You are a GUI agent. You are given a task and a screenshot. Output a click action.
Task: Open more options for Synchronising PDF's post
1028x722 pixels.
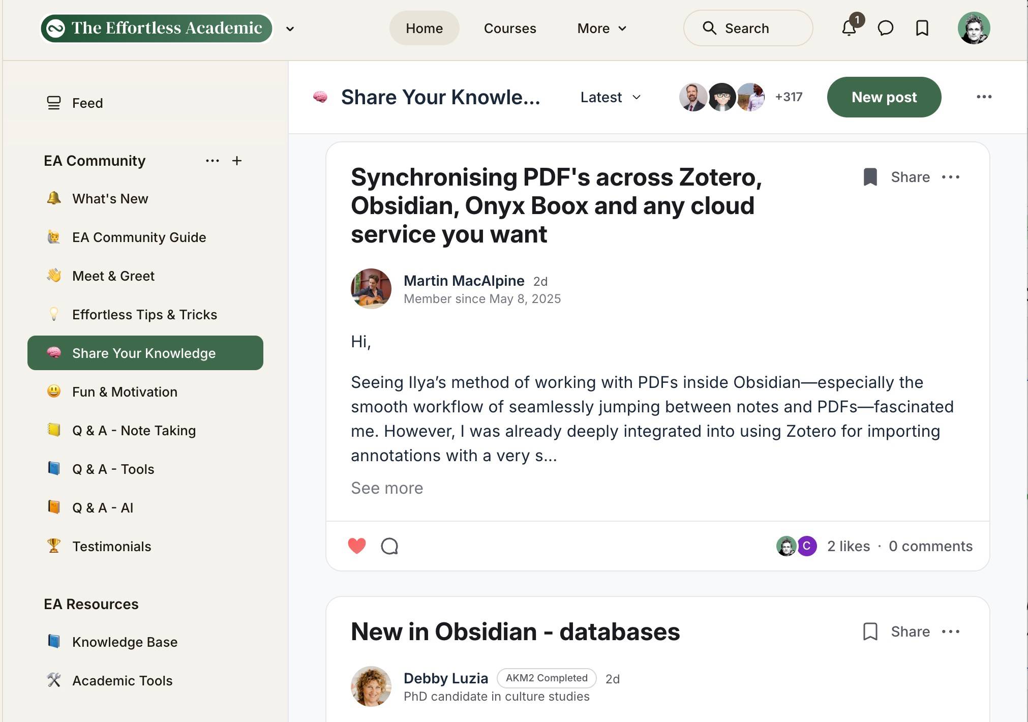(x=951, y=177)
